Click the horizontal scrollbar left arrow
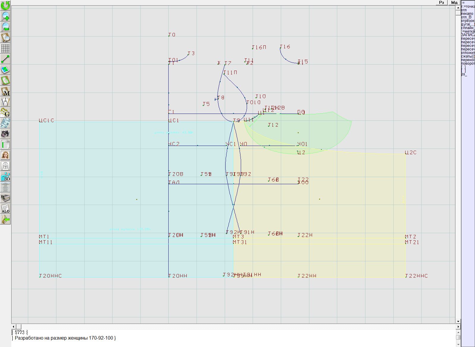 click(x=14, y=327)
